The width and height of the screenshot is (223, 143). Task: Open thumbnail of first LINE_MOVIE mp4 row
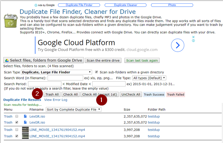click(25, 130)
